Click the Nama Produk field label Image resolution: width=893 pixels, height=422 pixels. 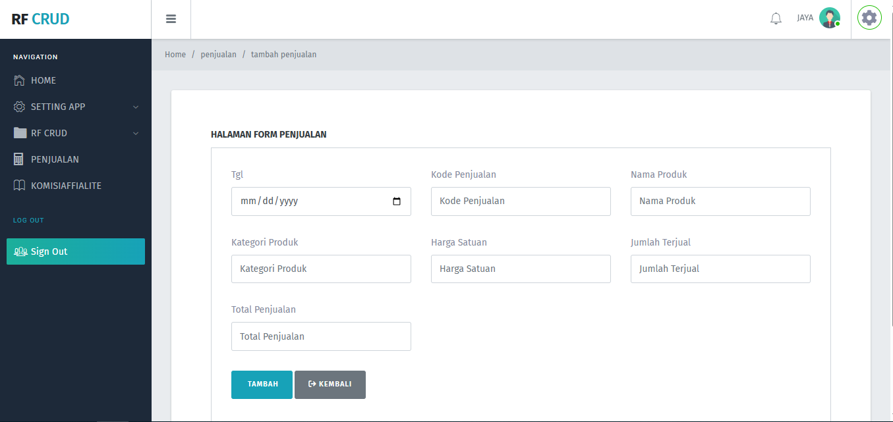659,174
